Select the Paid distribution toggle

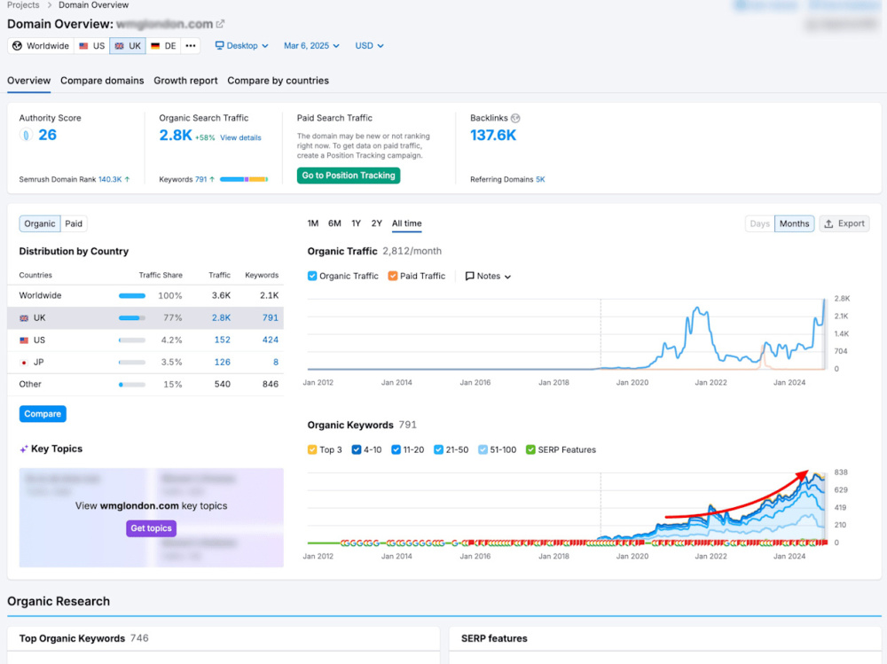pos(74,223)
